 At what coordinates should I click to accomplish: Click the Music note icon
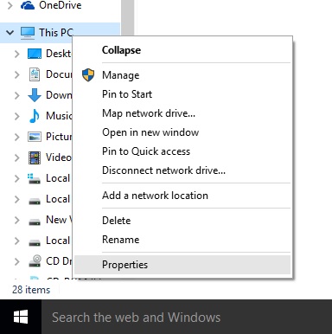tap(35, 116)
